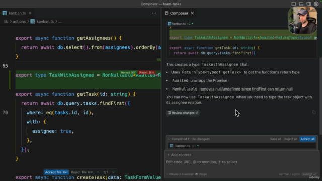Click ellipsis at end of breadcrumb
This screenshot has width=322, height=181.
coord(60,21)
